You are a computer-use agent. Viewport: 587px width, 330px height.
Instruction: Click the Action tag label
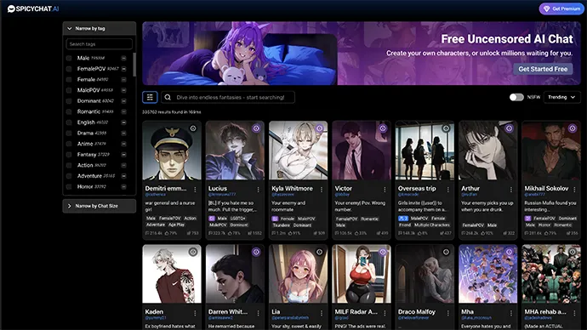85,165
